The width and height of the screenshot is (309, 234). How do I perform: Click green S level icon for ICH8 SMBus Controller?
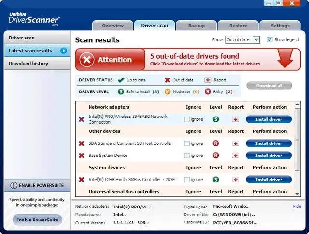coord(216,180)
